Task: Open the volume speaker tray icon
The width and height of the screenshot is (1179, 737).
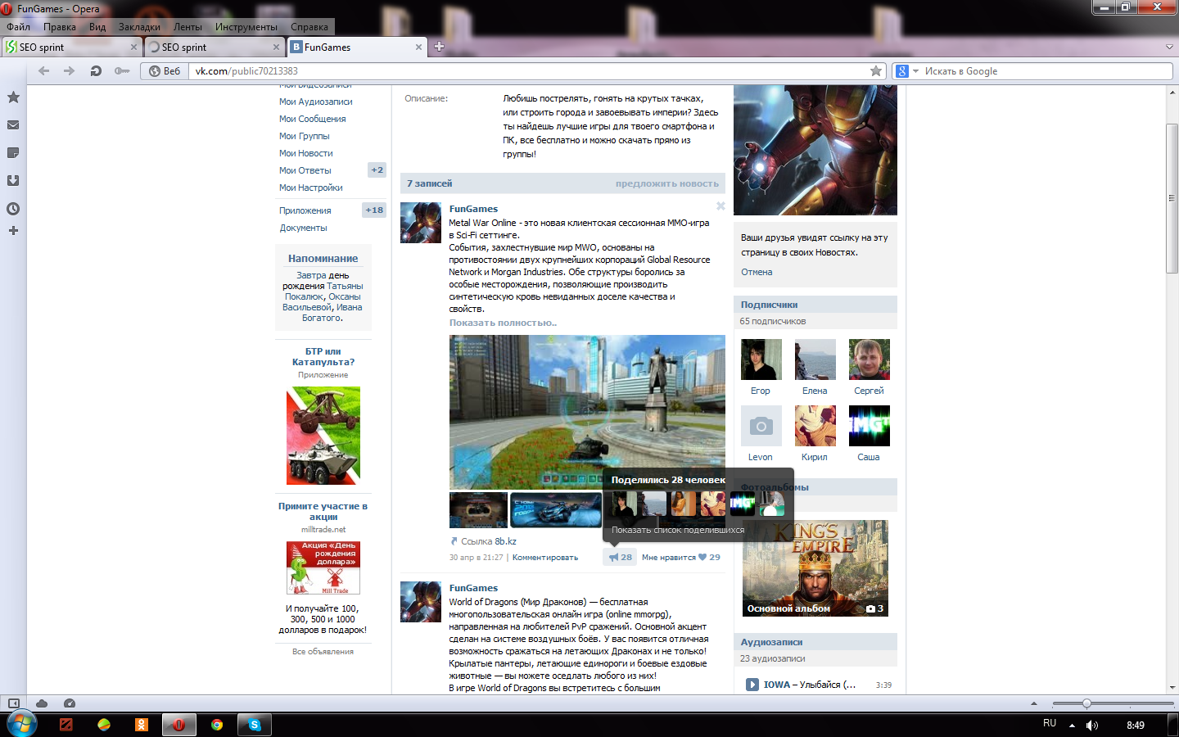Action: 1091,726
